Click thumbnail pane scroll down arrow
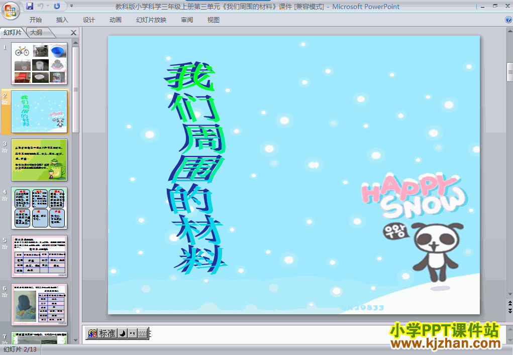 point(75,340)
